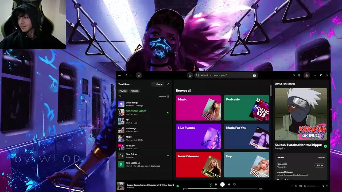This screenshot has width=342, height=192.
Task: Open the New Releases category
Action: pyautogui.click(x=198, y=165)
